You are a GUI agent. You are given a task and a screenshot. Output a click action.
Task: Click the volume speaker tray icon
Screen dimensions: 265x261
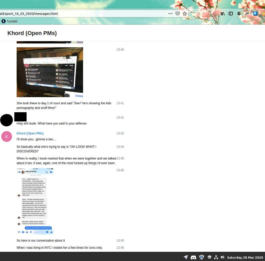223,257
